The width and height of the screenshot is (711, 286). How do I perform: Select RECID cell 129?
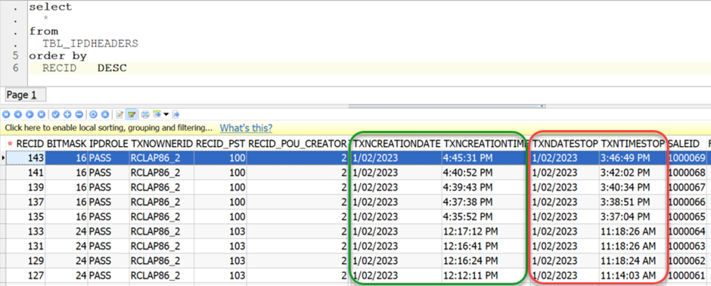[26, 260]
